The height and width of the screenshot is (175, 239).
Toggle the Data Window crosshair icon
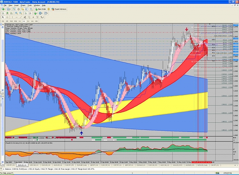19,9
